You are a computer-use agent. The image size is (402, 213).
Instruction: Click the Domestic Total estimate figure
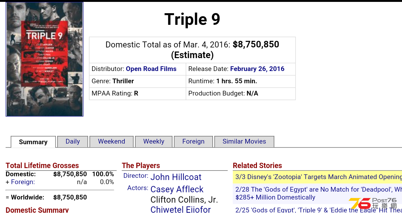point(256,44)
